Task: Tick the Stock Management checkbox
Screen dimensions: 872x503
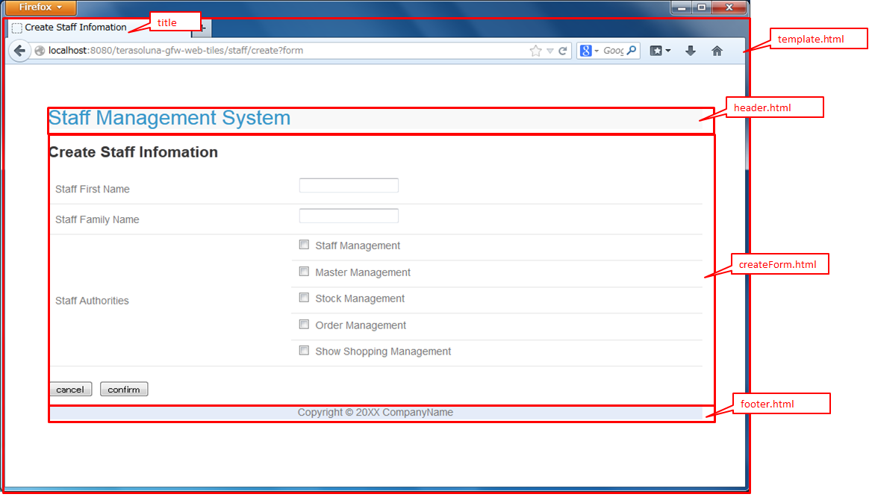Action: pos(304,298)
